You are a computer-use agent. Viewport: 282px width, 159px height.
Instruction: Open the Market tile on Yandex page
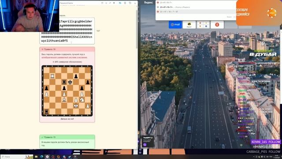[x=189, y=25]
